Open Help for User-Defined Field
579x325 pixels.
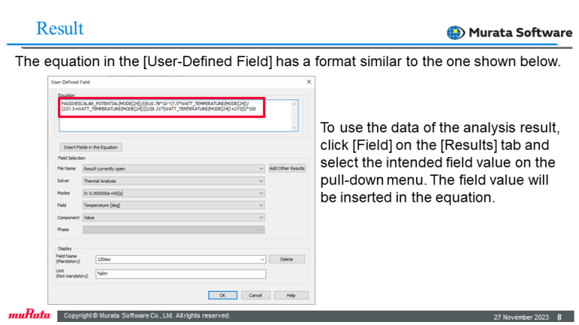coord(291,295)
